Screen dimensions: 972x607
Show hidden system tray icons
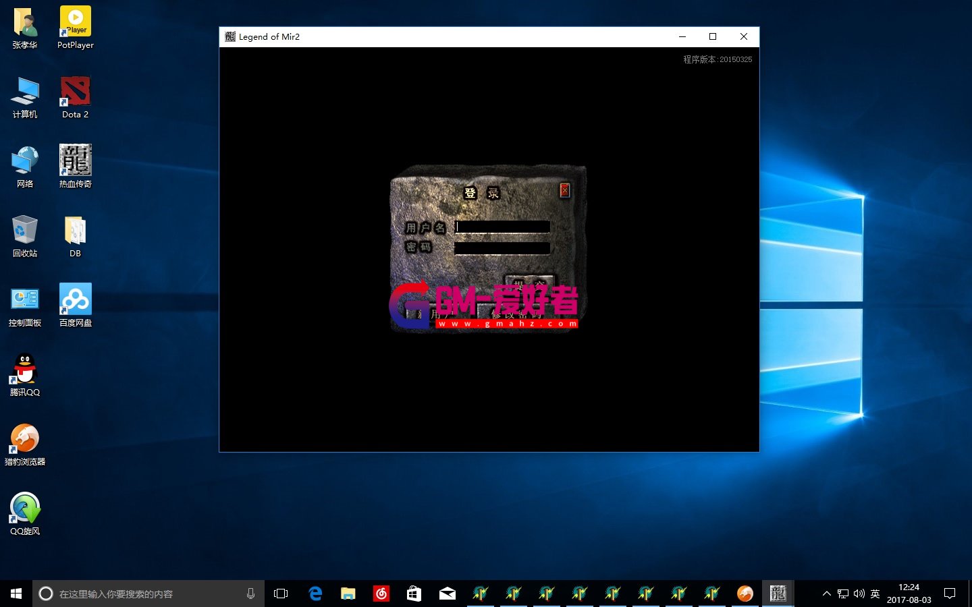click(826, 594)
